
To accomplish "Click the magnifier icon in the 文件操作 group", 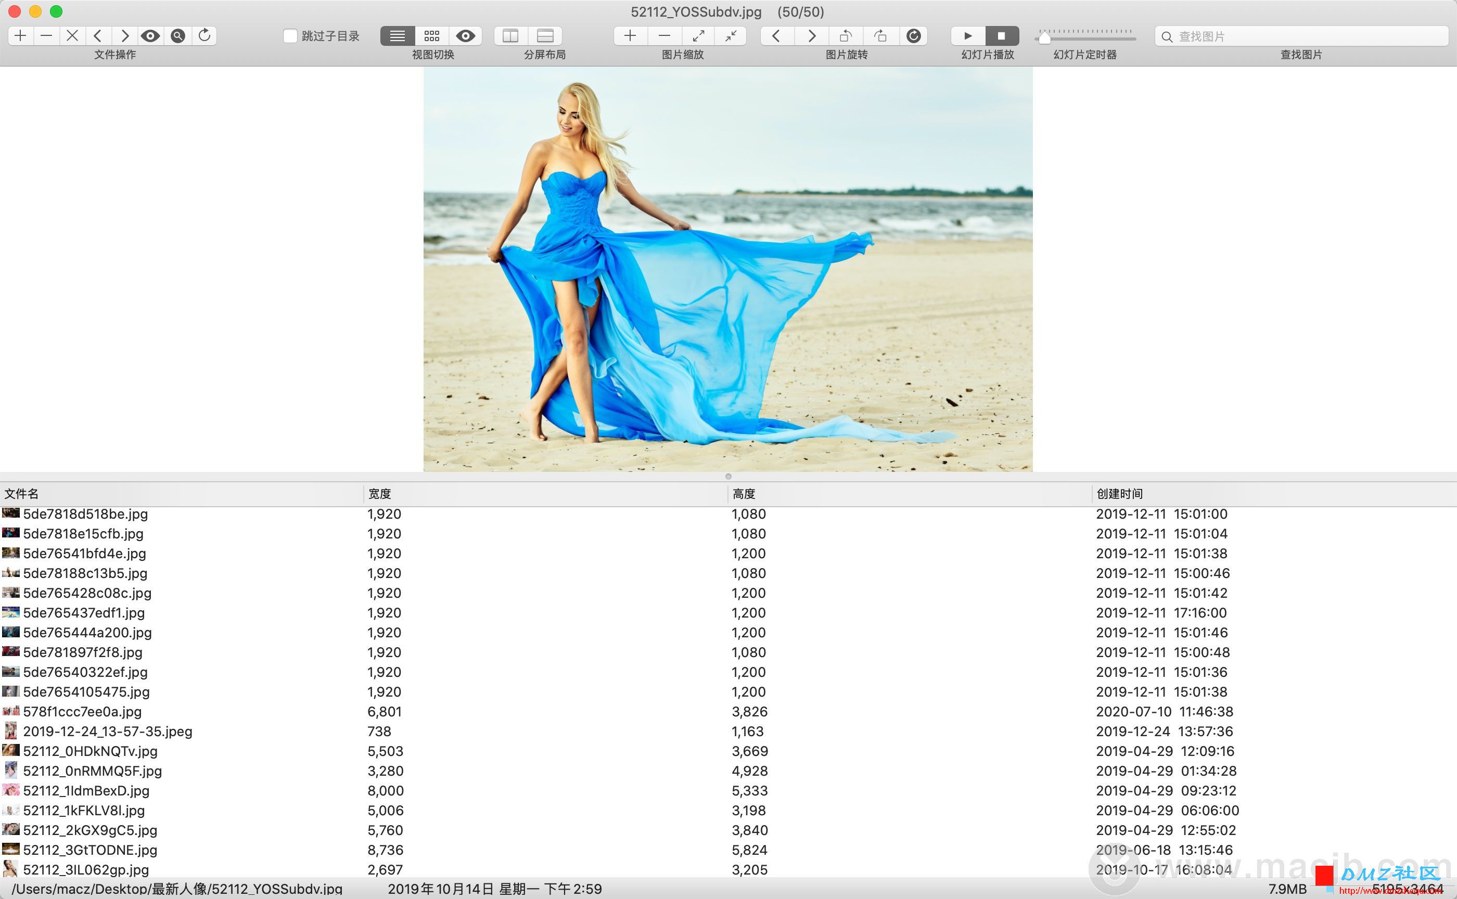I will click(177, 36).
